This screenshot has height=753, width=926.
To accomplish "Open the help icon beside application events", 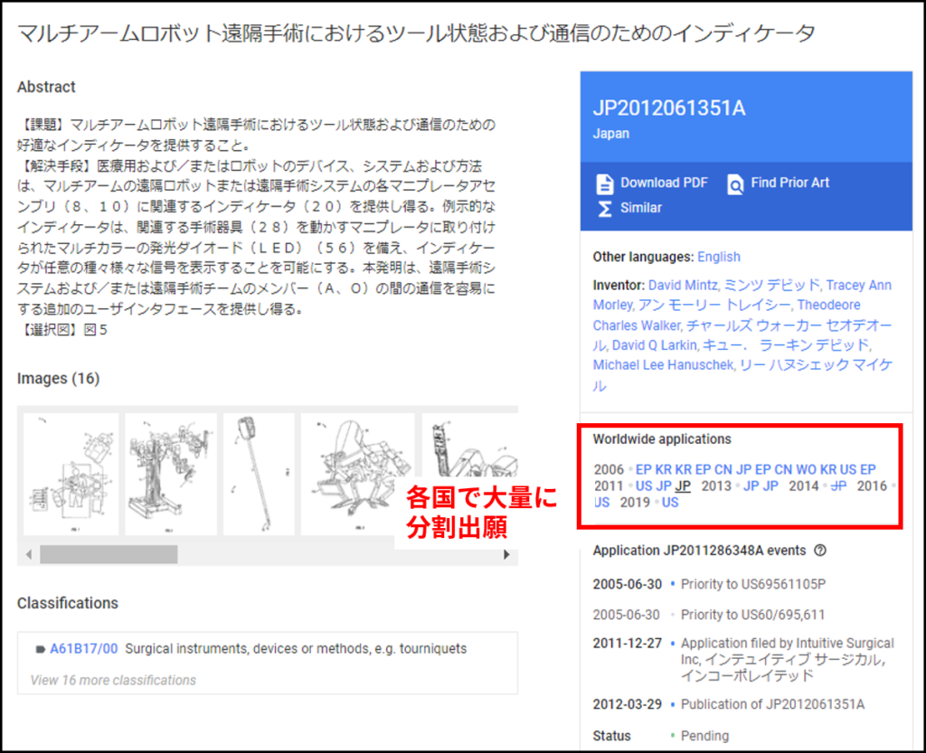I will (x=819, y=551).
